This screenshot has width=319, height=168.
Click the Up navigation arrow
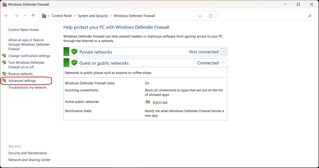33,16
